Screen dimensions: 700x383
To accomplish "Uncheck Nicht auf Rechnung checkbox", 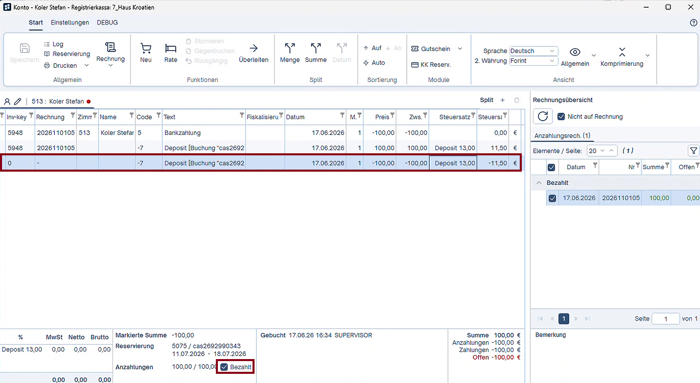I will coord(562,117).
